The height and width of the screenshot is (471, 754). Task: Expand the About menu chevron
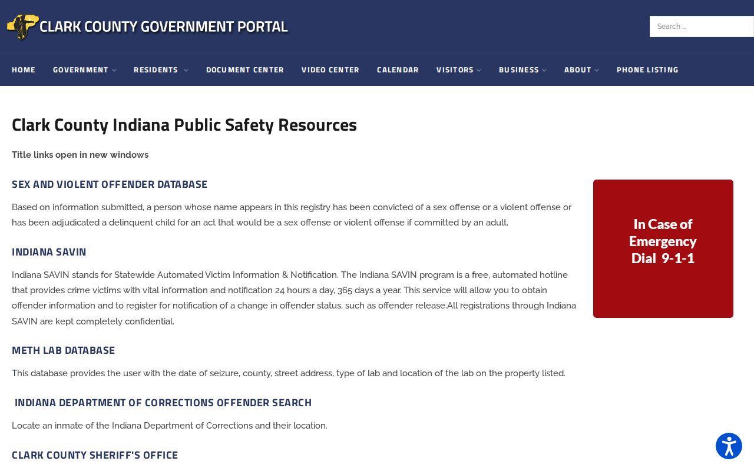597,70
